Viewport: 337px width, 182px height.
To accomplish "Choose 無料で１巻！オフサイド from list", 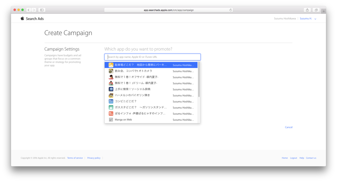I will point(151,77).
